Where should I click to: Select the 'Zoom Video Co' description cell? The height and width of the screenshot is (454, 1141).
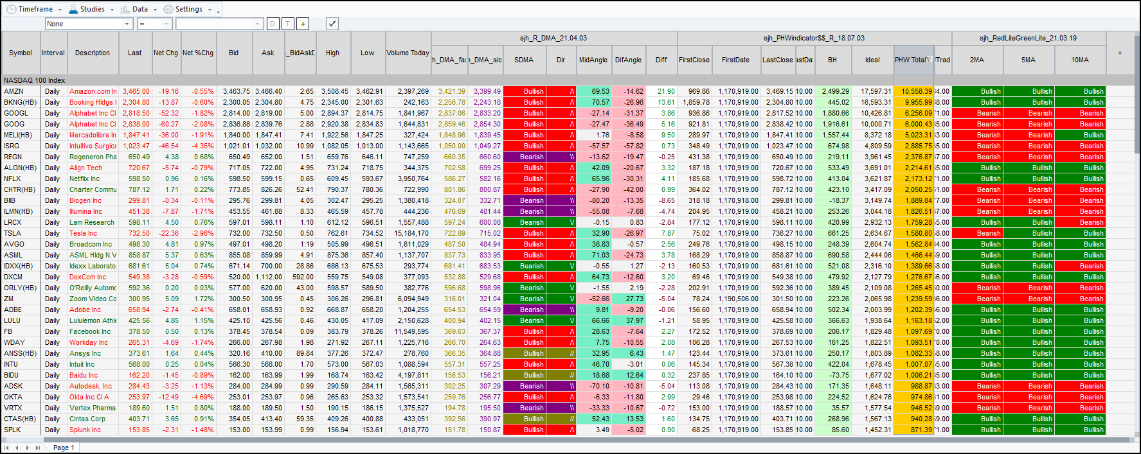[x=93, y=299]
